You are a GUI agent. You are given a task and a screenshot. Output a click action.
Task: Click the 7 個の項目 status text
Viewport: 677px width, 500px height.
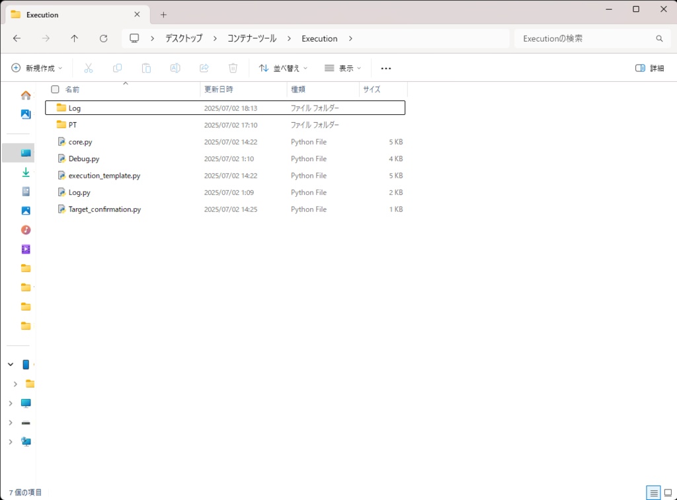pyautogui.click(x=26, y=492)
